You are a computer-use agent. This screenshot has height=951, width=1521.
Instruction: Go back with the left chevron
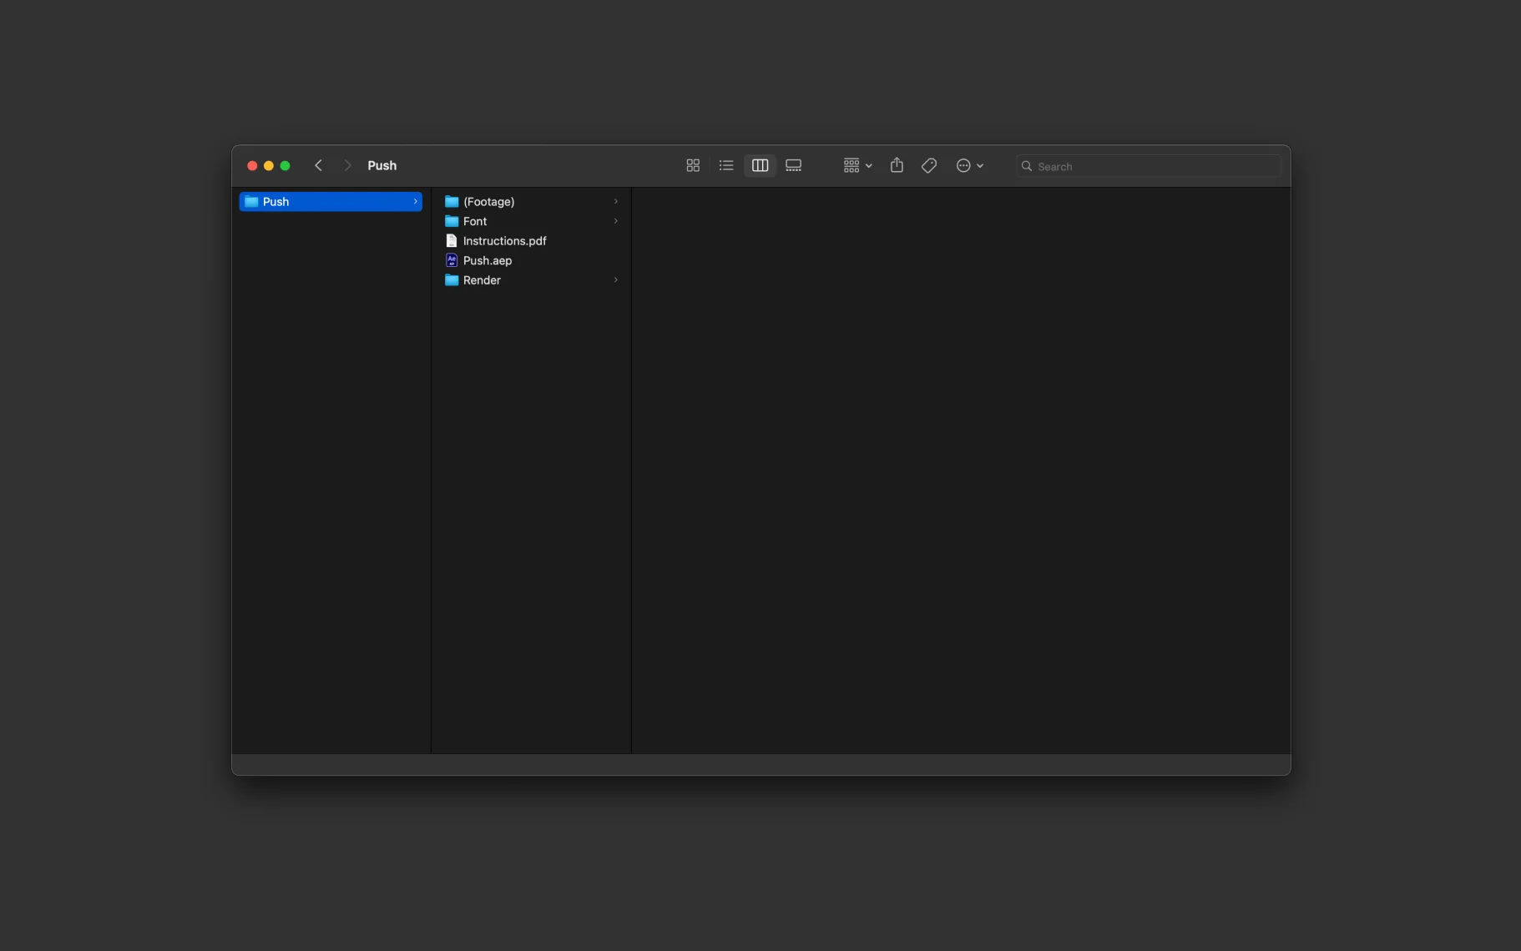(x=318, y=165)
